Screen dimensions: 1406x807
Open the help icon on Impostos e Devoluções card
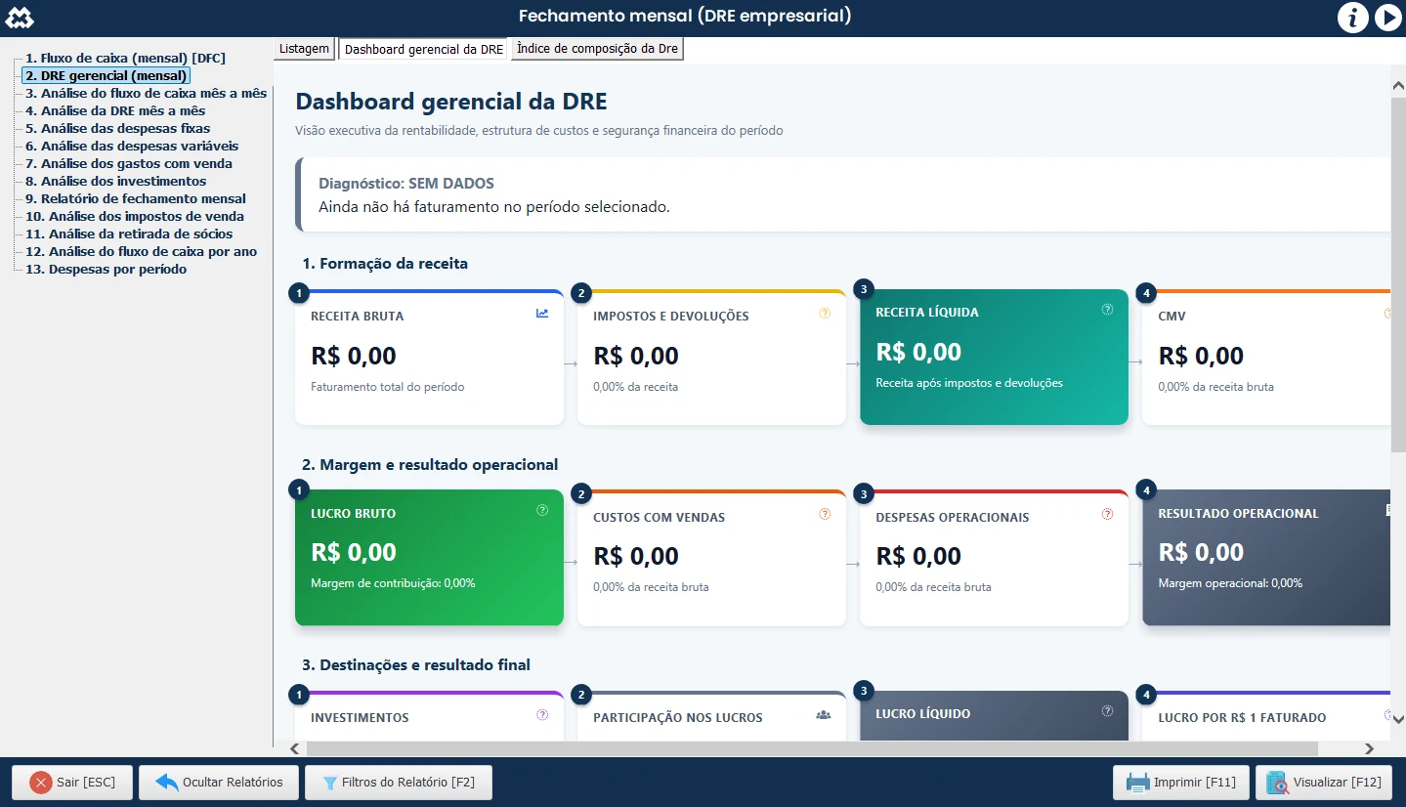click(x=825, y=314)
